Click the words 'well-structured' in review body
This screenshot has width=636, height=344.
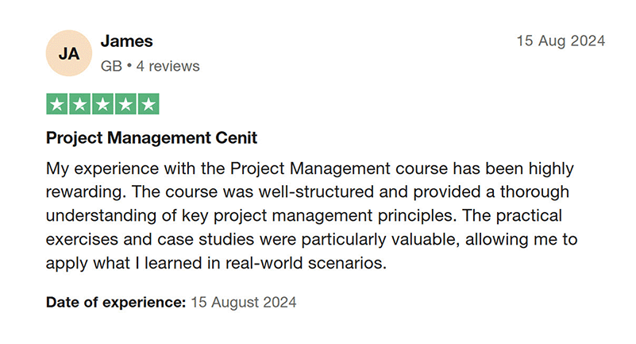316,192
